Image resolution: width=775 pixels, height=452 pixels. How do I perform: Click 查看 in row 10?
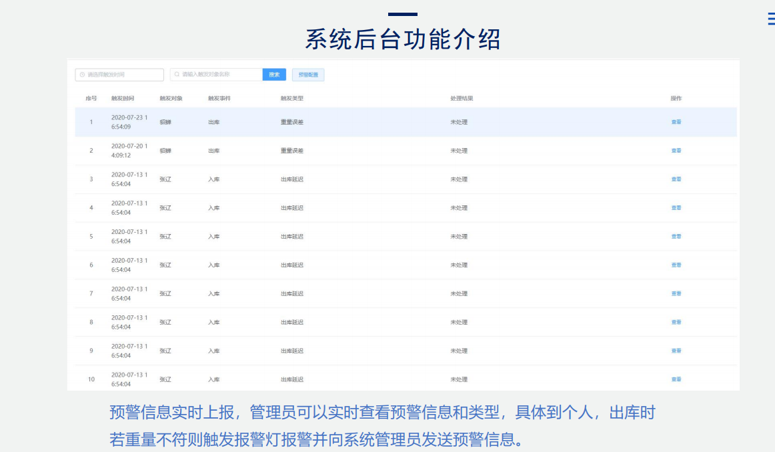[x=676, y=379]
